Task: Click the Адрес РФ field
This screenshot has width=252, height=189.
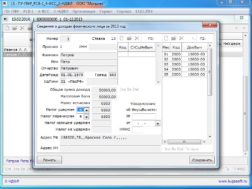Action: tap(110, 140)
